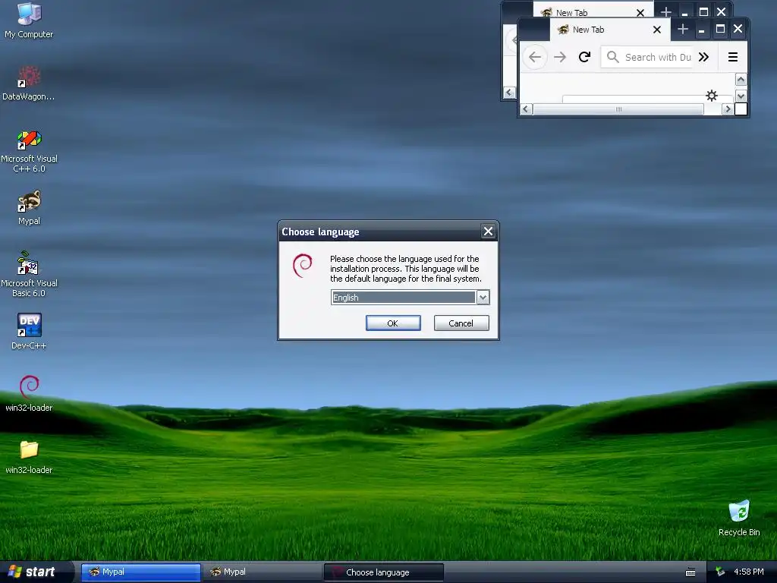Image resolution: width=777 pixels, height=583 pixels.
Task: Click the 4:58 PM clock
Action: pyautogui.click(x=749, y=572)
